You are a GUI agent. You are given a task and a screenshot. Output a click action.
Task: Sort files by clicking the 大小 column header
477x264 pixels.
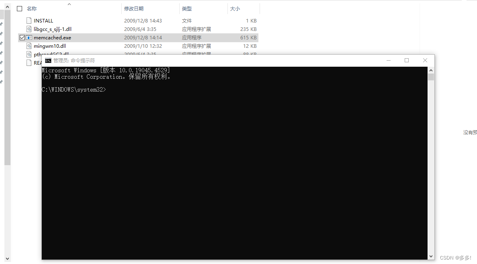[235, 8]
